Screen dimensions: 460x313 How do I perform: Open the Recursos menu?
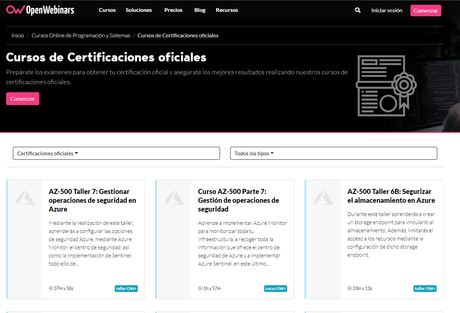coord(227,10)
